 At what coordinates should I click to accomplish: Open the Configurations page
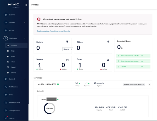pos(15,110)
